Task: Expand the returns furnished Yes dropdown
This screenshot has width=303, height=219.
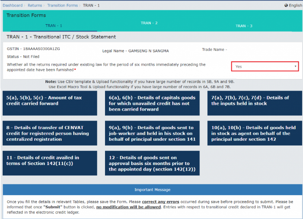Action: [x=265, y=67]
